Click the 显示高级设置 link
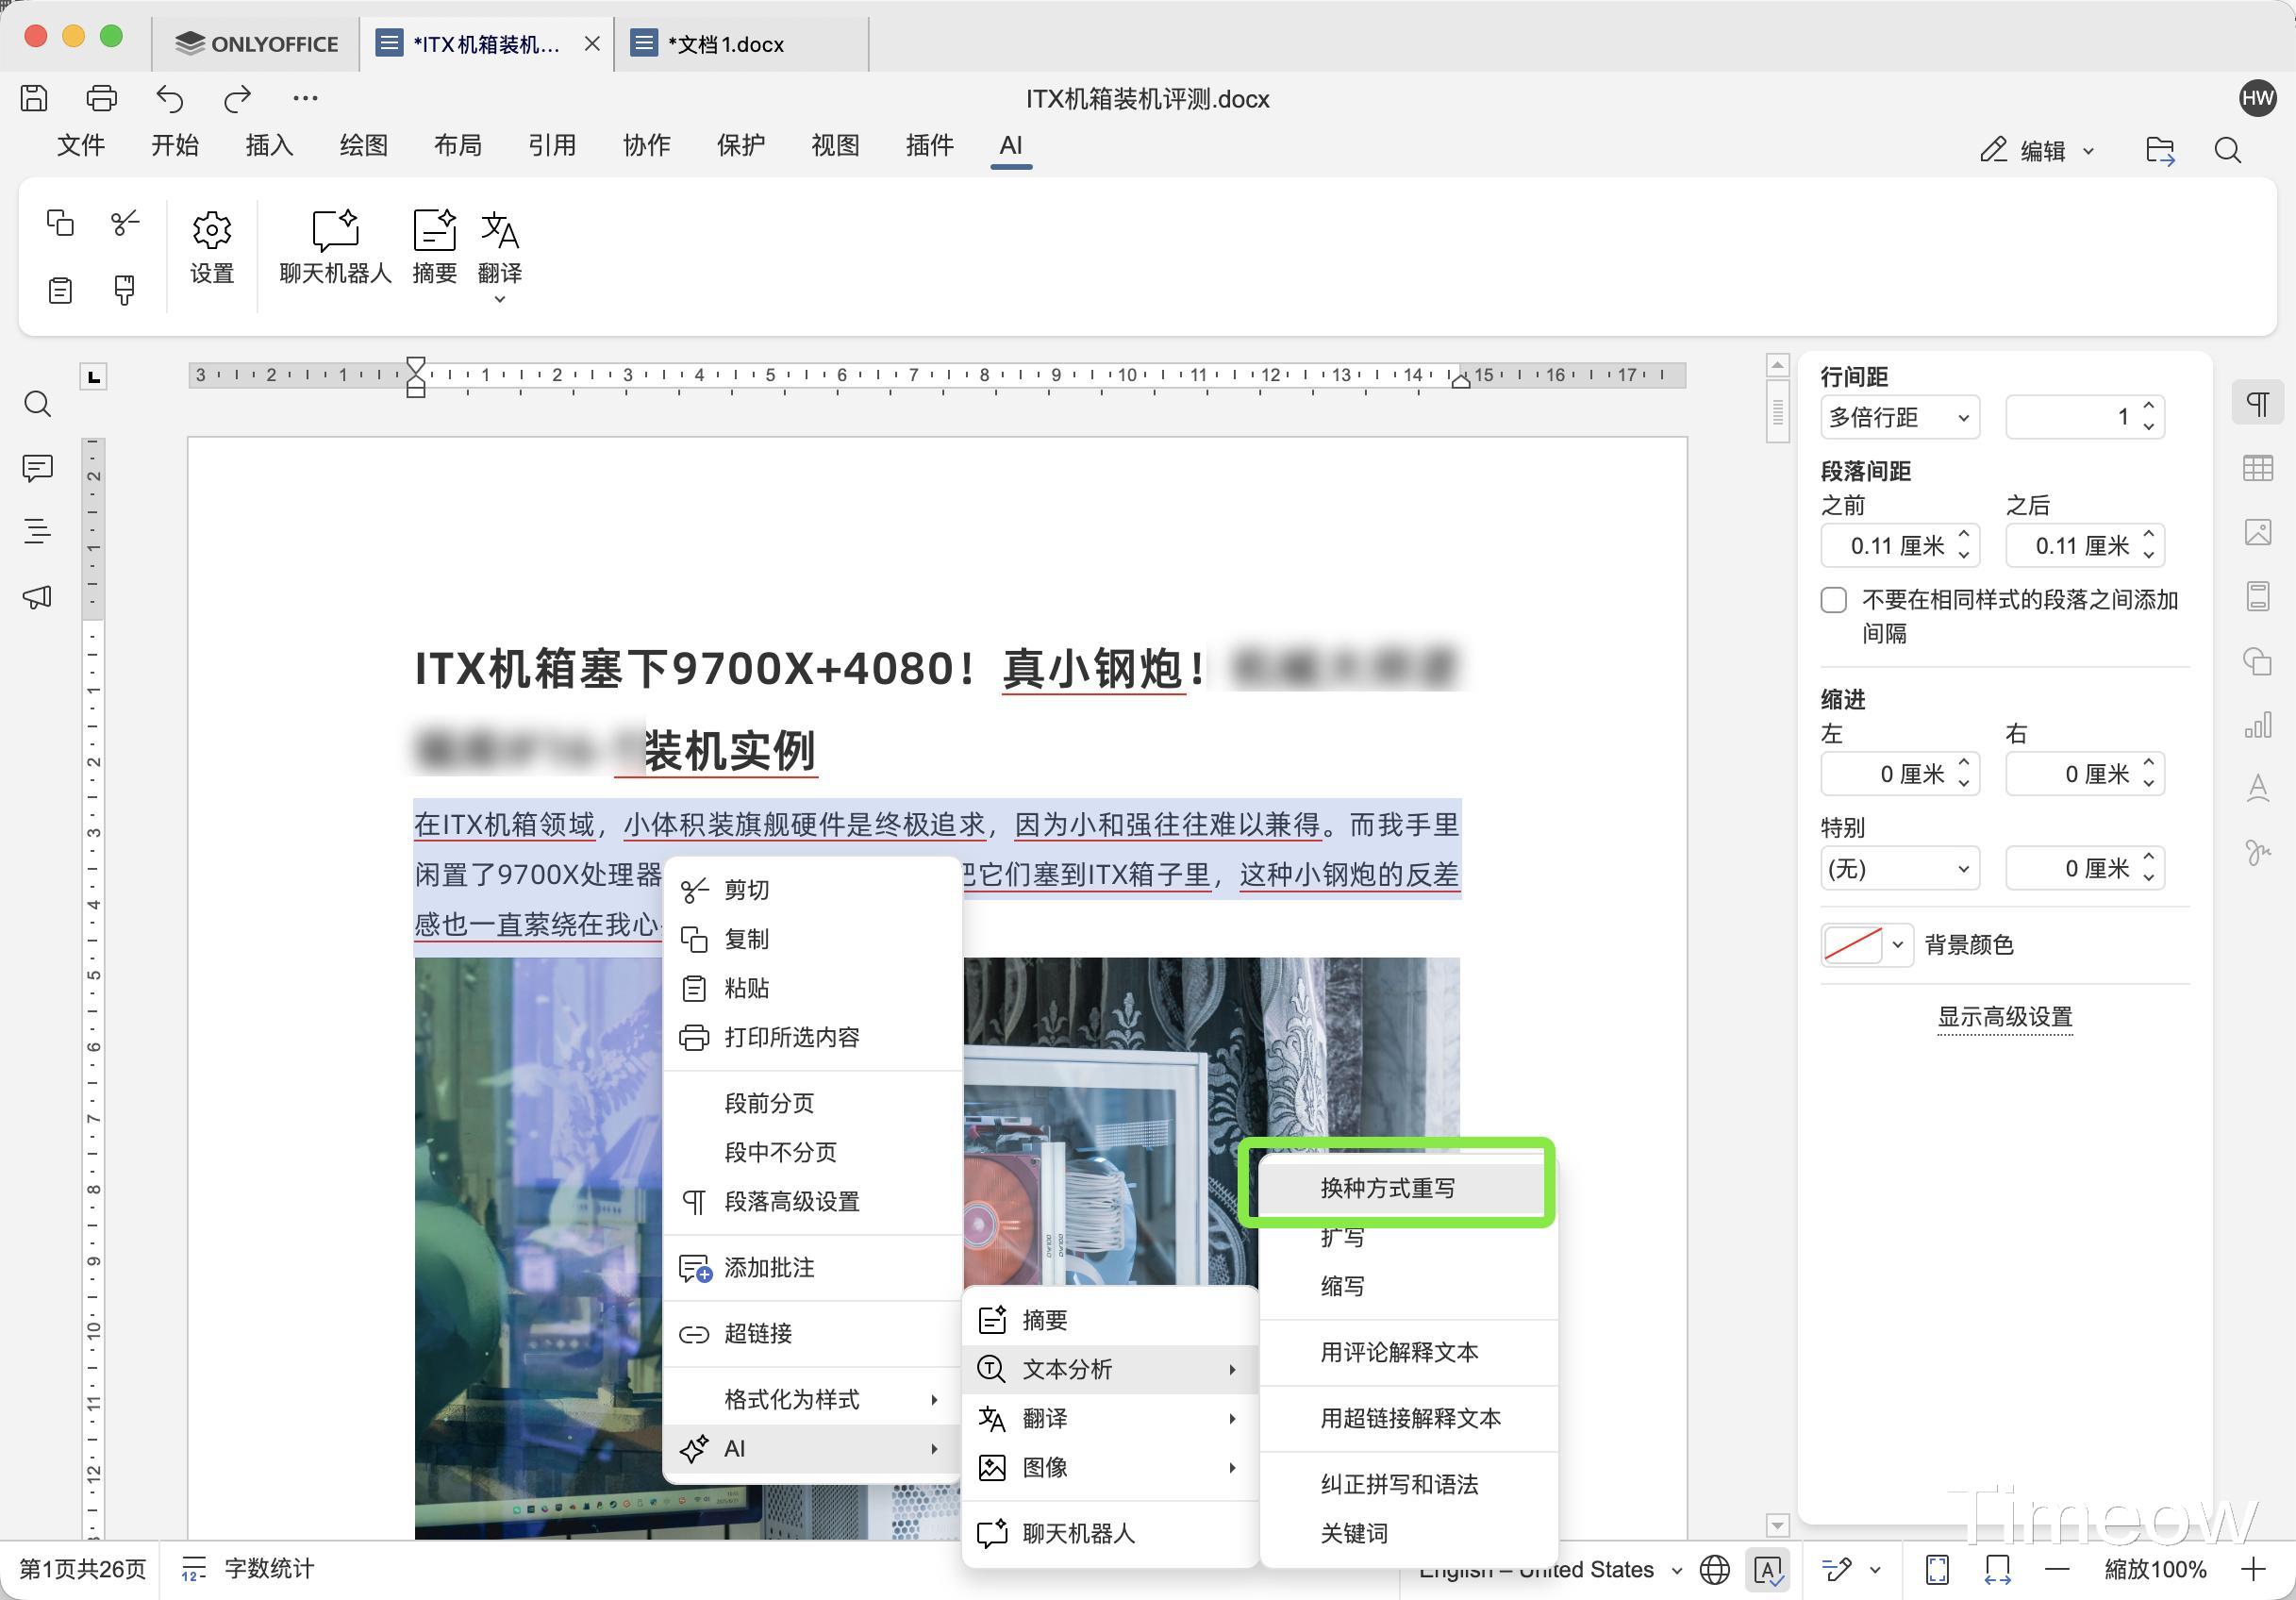 coord(2005,1017)
